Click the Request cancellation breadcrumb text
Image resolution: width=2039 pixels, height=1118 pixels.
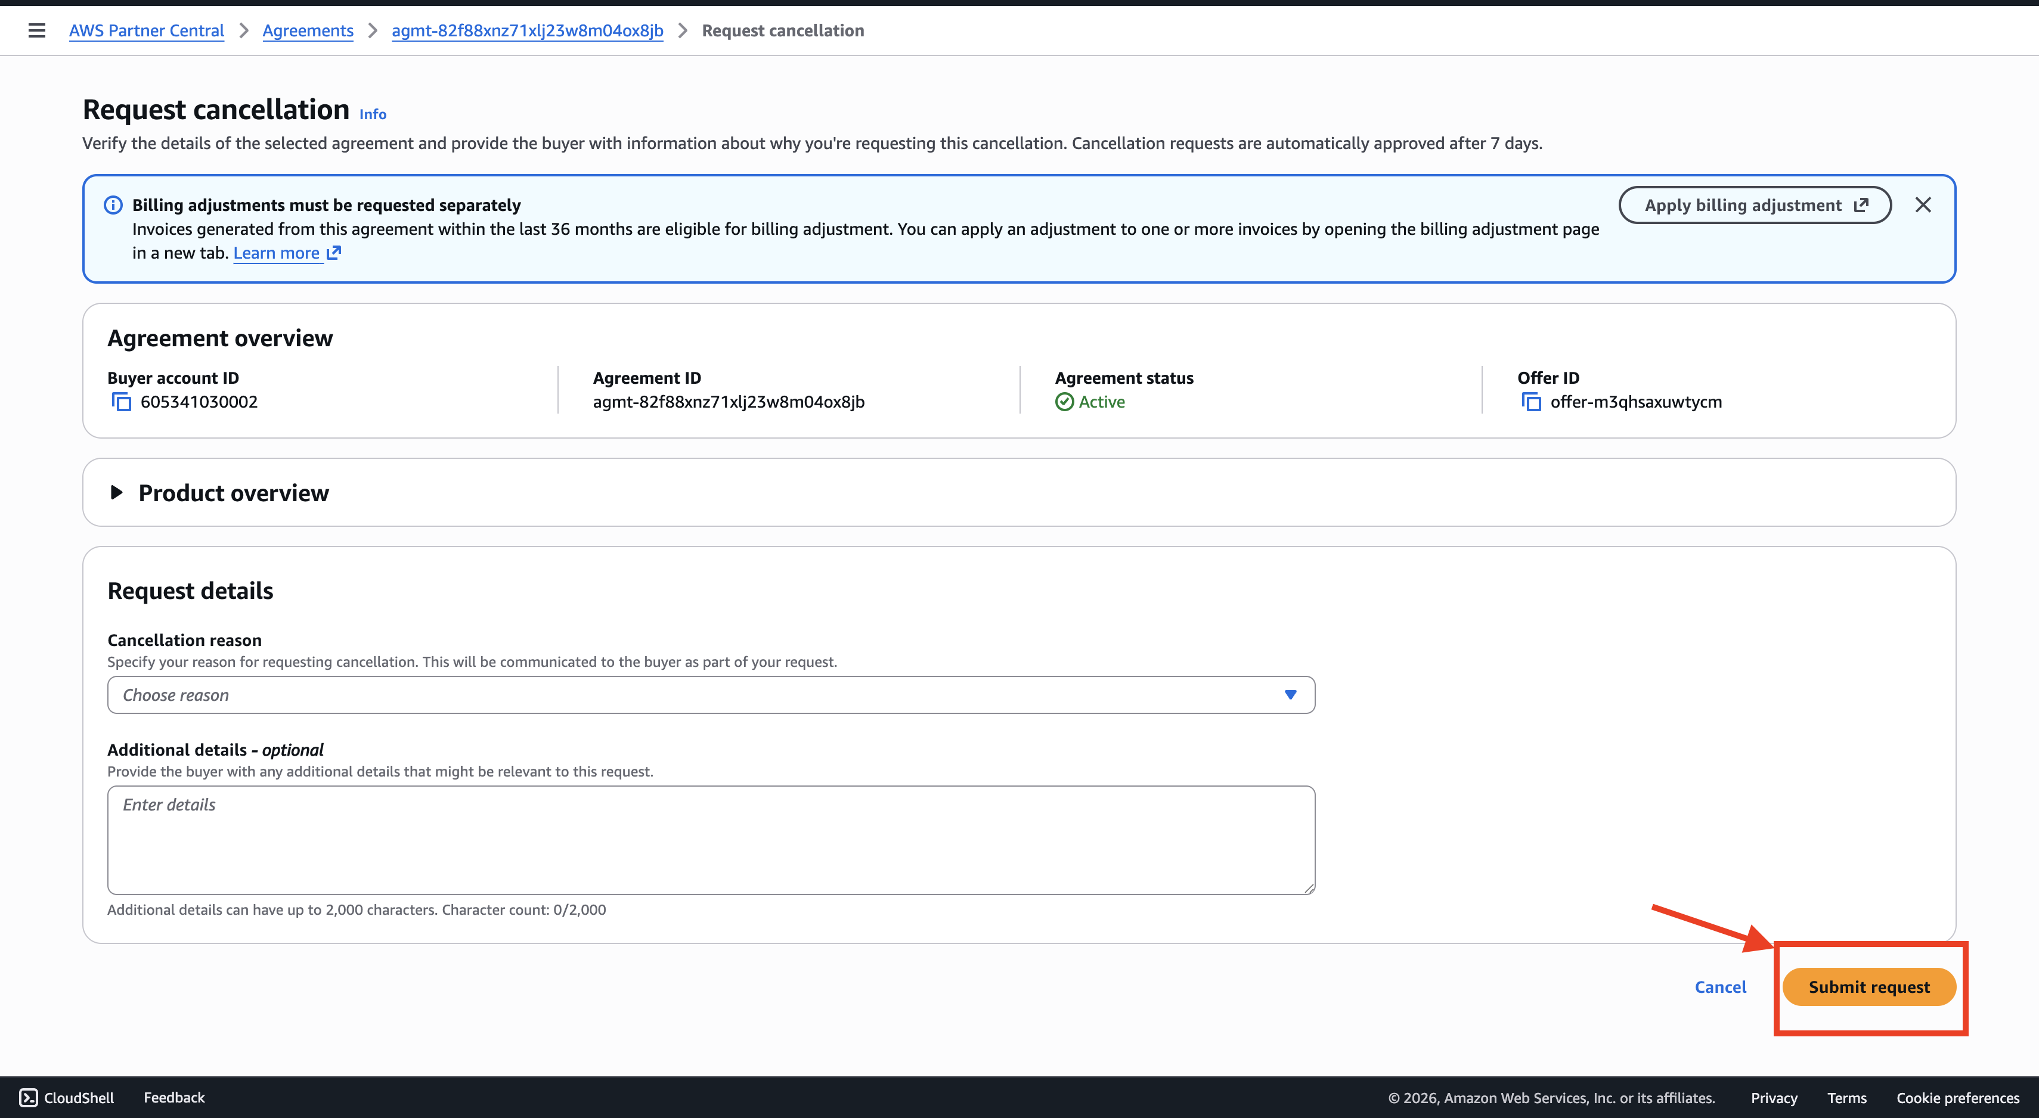click(x=783, y=30)
